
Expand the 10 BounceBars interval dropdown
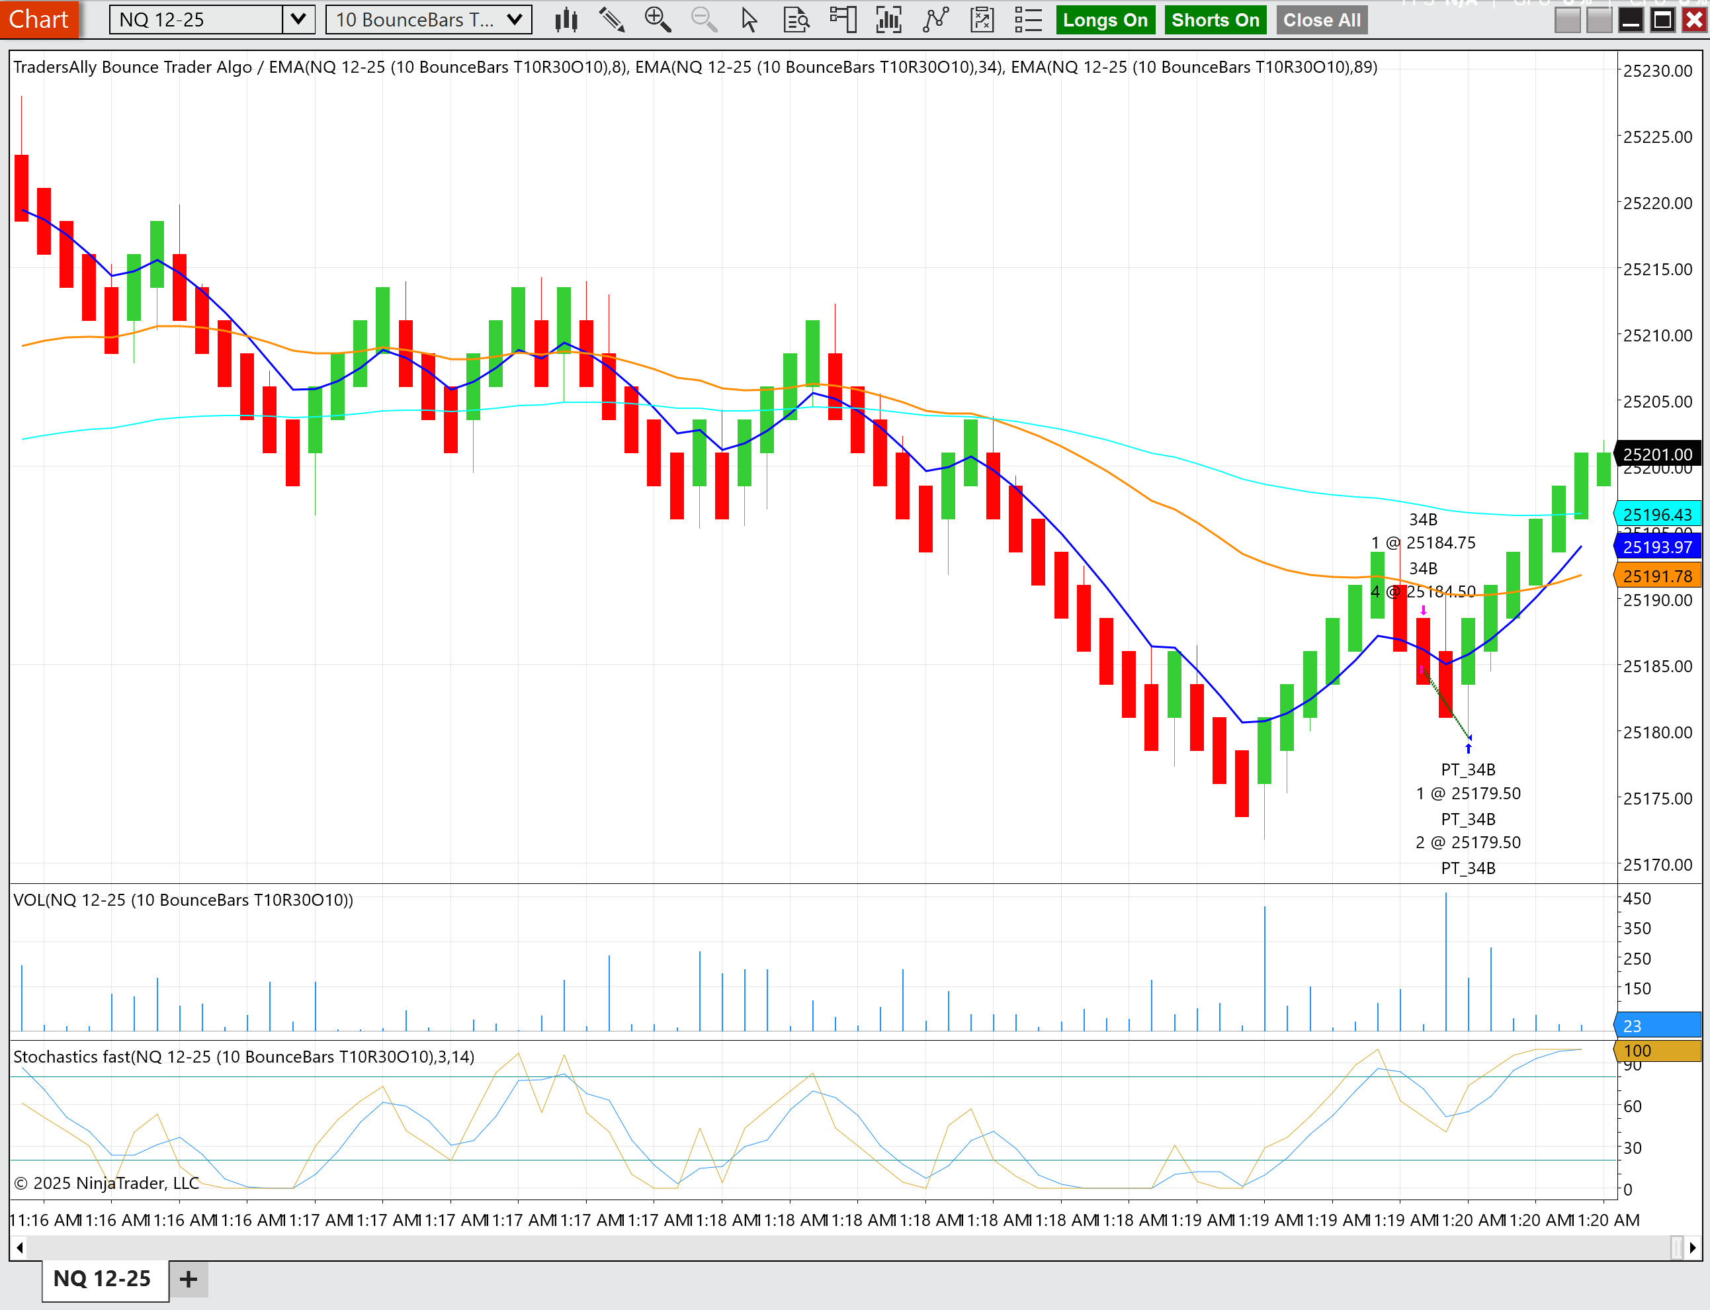coord(514,19)
